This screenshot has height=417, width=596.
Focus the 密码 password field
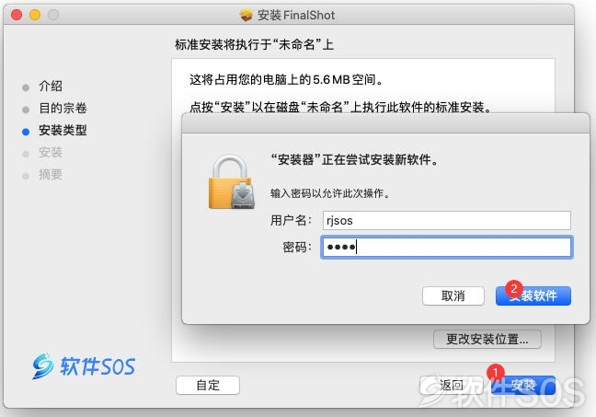[x=447, y=248]
